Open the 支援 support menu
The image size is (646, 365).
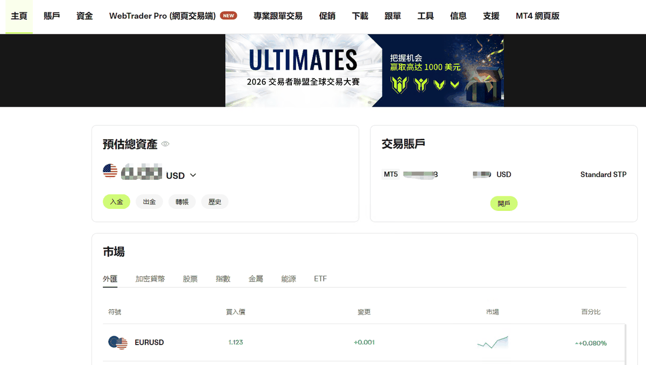491,16
